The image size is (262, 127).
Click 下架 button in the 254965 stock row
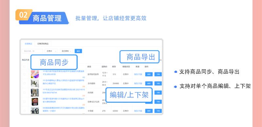coord(158,83)
